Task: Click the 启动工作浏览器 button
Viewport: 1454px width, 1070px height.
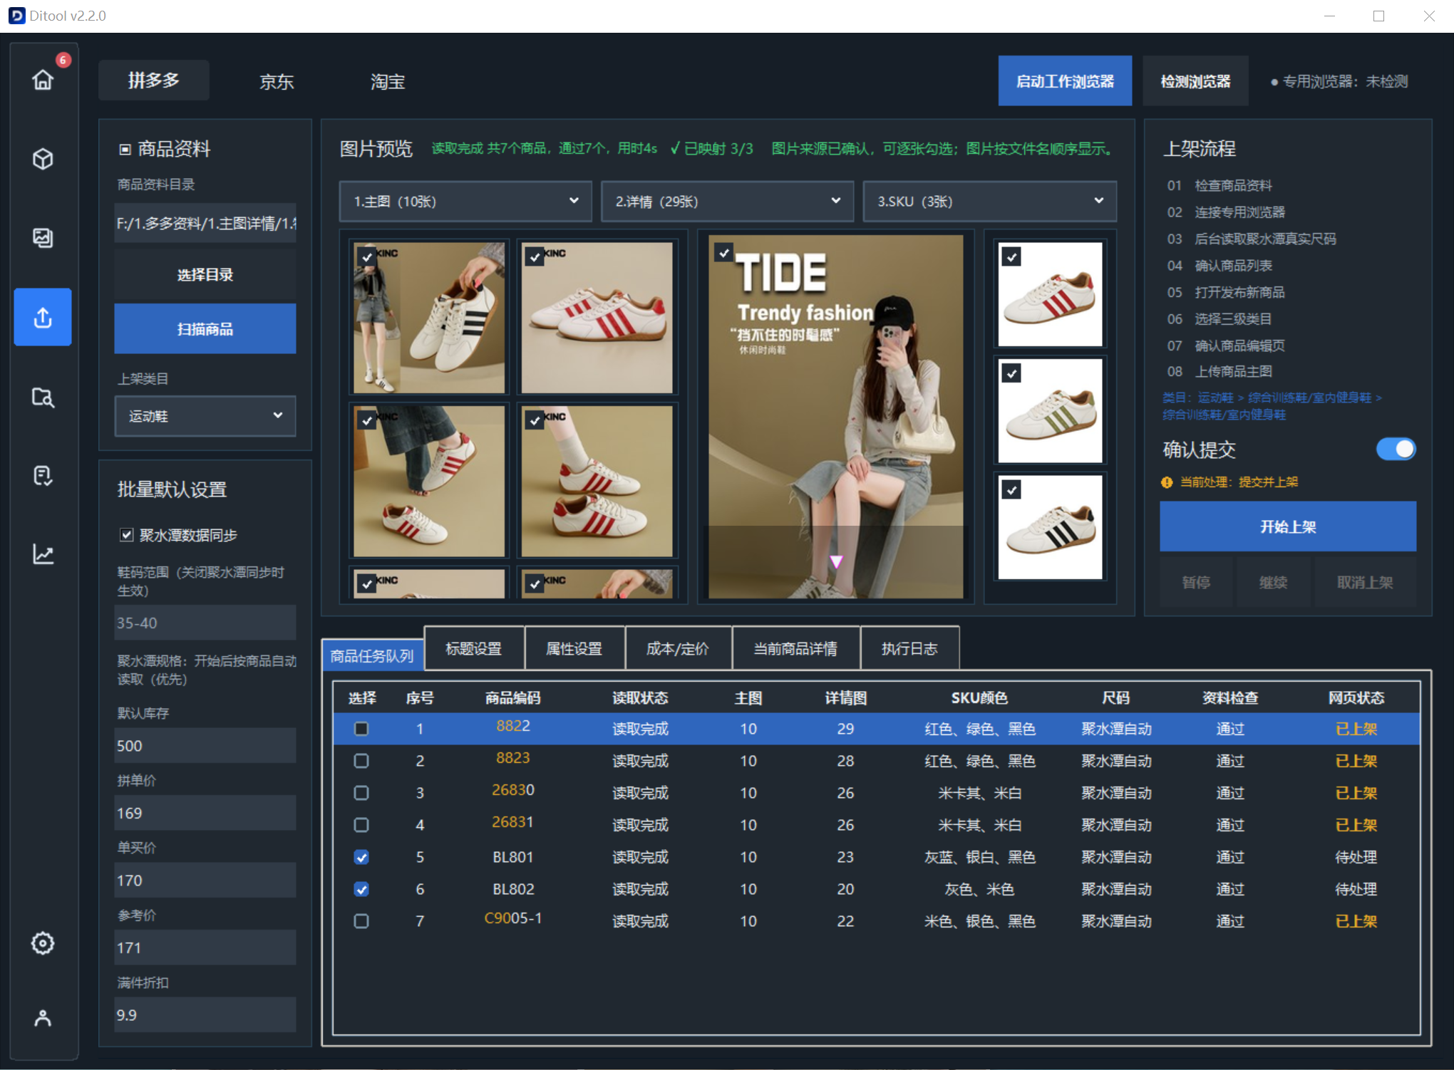Action: click(1065, 81)
